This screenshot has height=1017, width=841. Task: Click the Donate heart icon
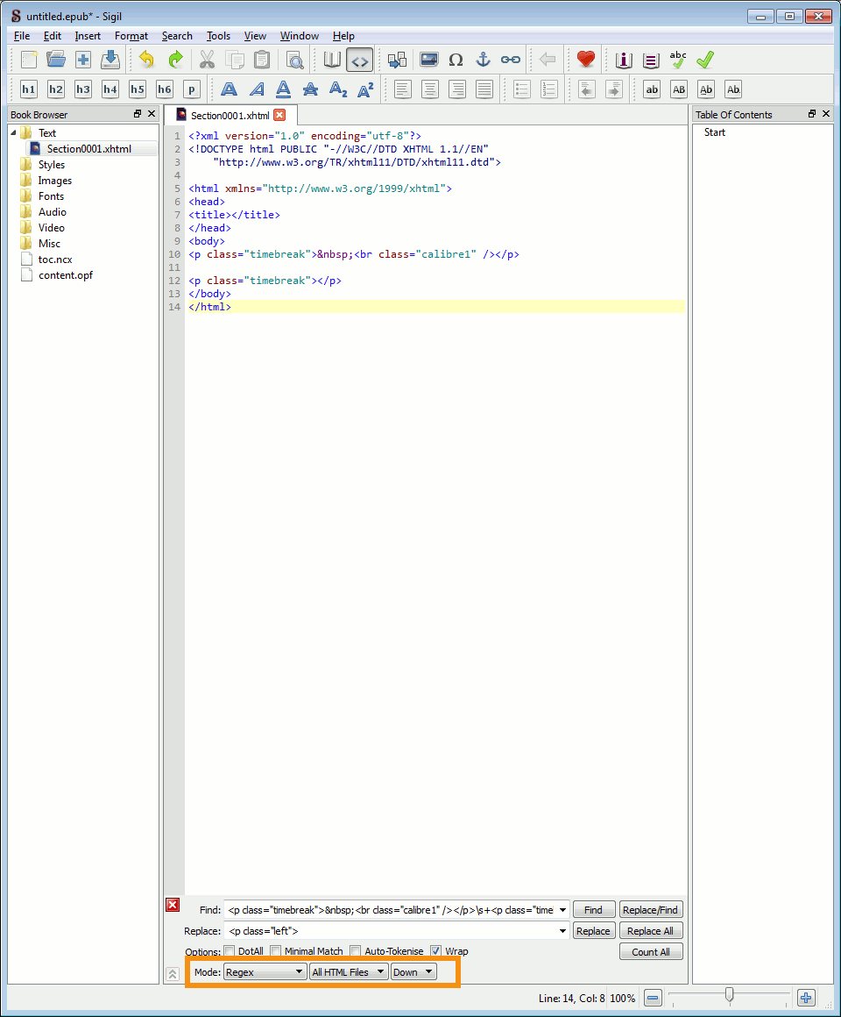click(585, 60)
